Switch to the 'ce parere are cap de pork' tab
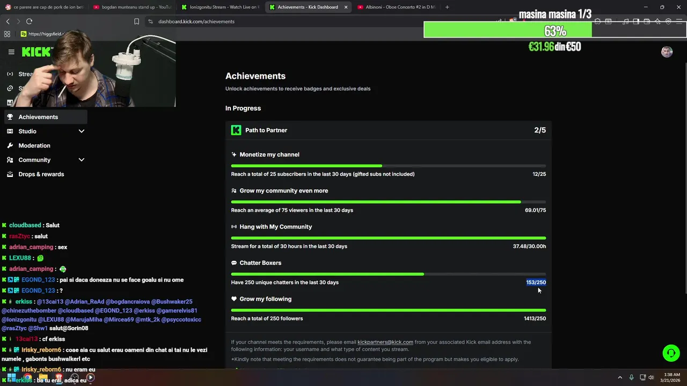The height and width of the screenshot is (386, 687). point(44,7)
